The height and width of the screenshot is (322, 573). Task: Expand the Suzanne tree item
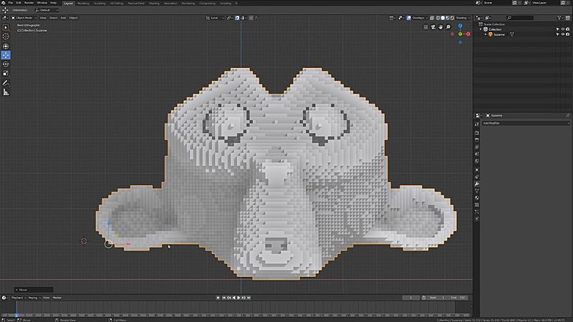(486, 34)
